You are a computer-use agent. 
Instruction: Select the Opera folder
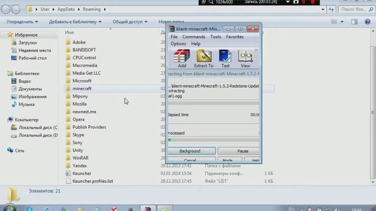tap(78, 120)
